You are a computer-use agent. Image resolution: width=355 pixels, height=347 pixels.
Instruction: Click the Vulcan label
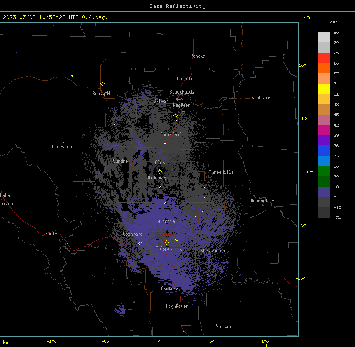(x=223, y=326)
